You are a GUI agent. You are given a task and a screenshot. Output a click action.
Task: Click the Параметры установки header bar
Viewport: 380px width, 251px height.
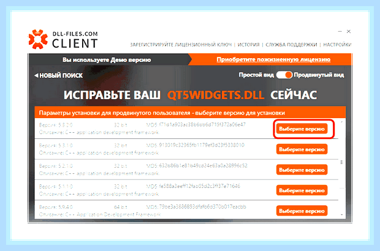tap(190, 113)
